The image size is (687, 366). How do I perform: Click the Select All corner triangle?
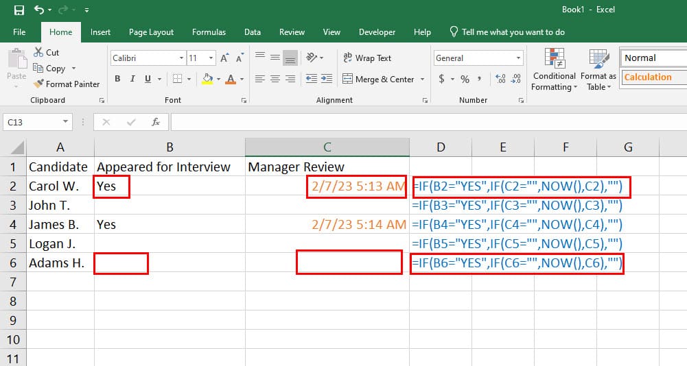[16, 147]
